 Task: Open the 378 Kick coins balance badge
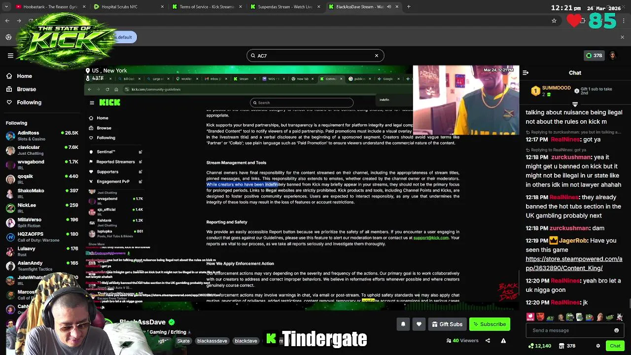click(x=594, y=56)
